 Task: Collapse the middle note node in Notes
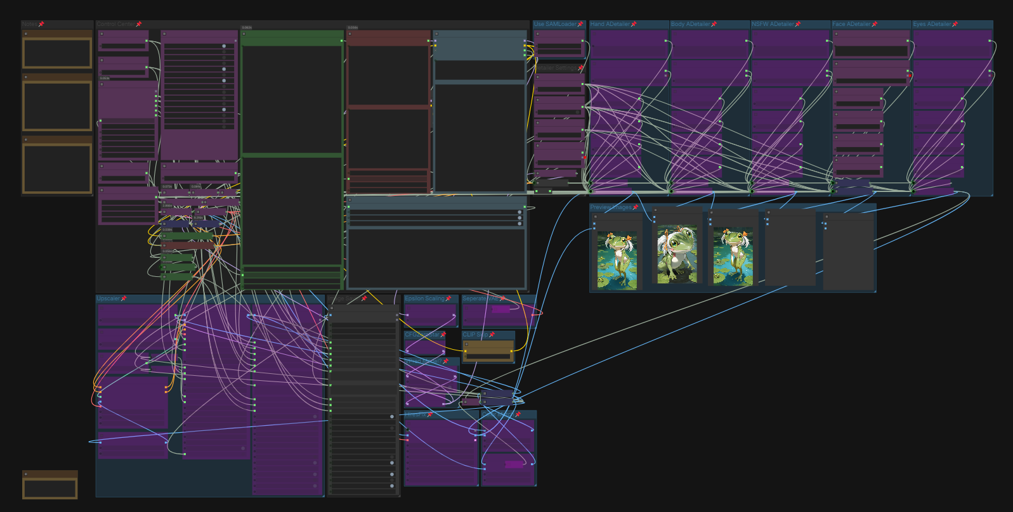26,77
